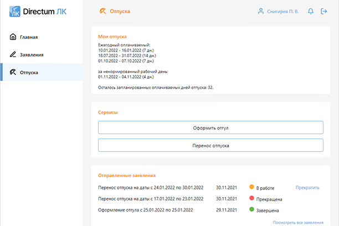This screenshot has height=226, width=339.
Task: Click the orange Отпуска icon in the page header
Action: pyautogui.click(x=102, y=11)
